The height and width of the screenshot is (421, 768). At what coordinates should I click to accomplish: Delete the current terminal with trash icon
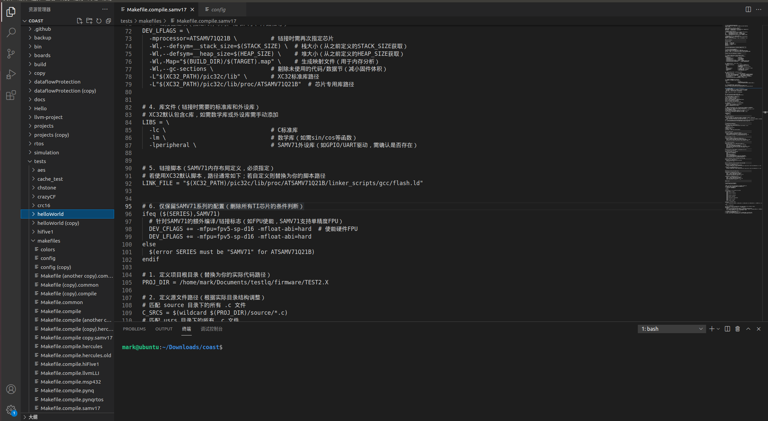pos(738,329)
